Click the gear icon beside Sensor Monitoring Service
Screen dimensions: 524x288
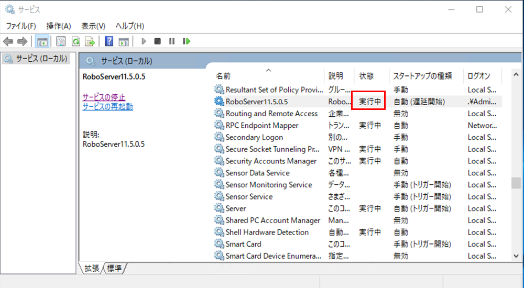[219, 184]
